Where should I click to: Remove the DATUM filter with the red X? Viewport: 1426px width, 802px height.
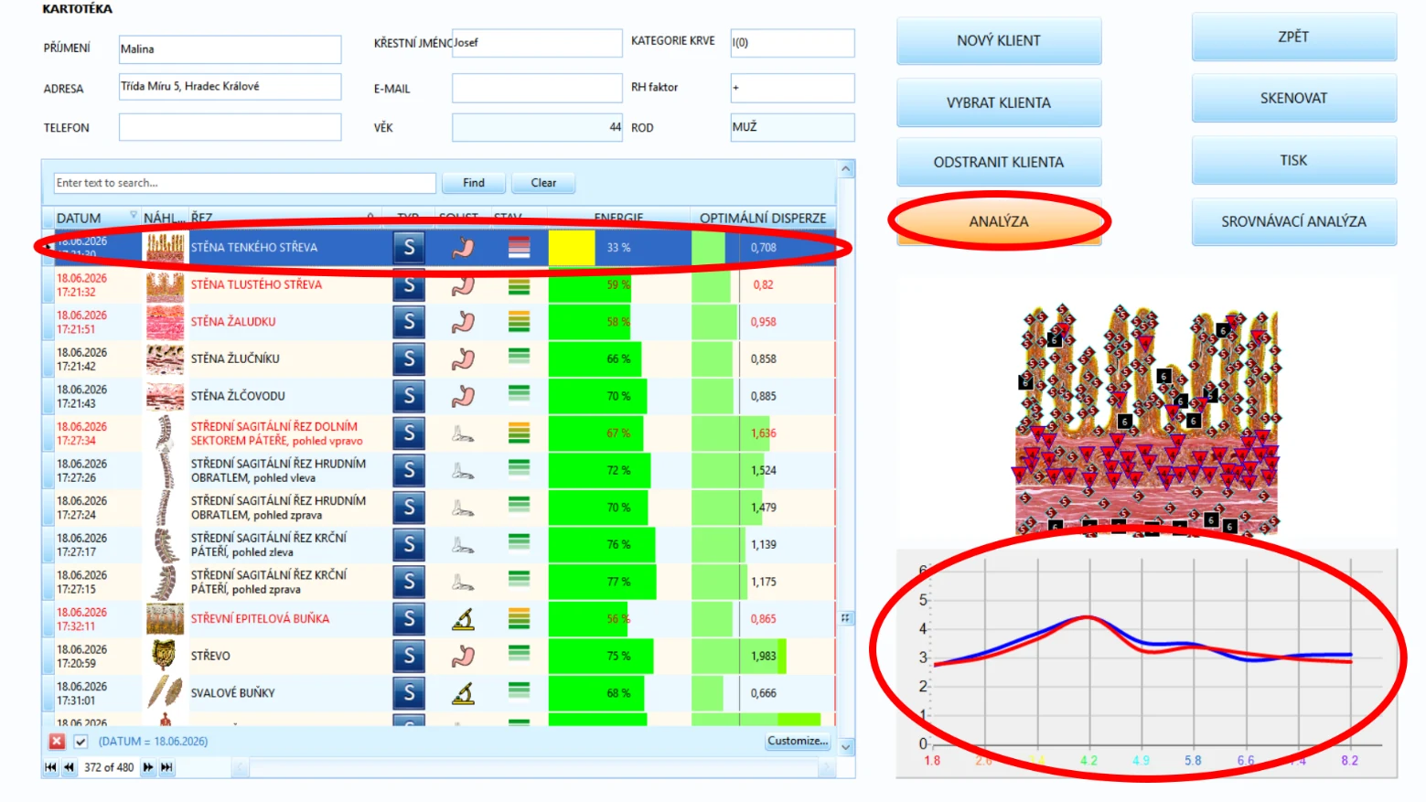click(57, 742)
